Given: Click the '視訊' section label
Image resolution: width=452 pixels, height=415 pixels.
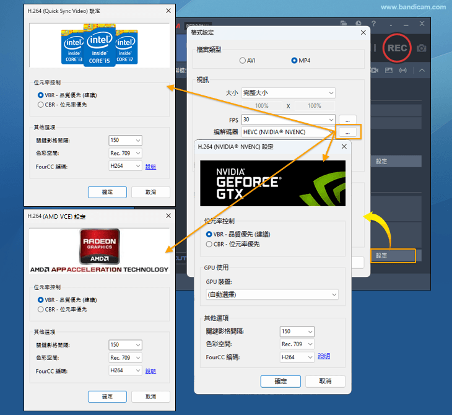Looking at the screenshot, I should pyautogui.click(x=202, y=80).
